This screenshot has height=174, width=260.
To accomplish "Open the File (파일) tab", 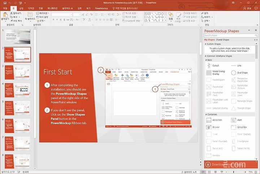I will tap(5, 8).
